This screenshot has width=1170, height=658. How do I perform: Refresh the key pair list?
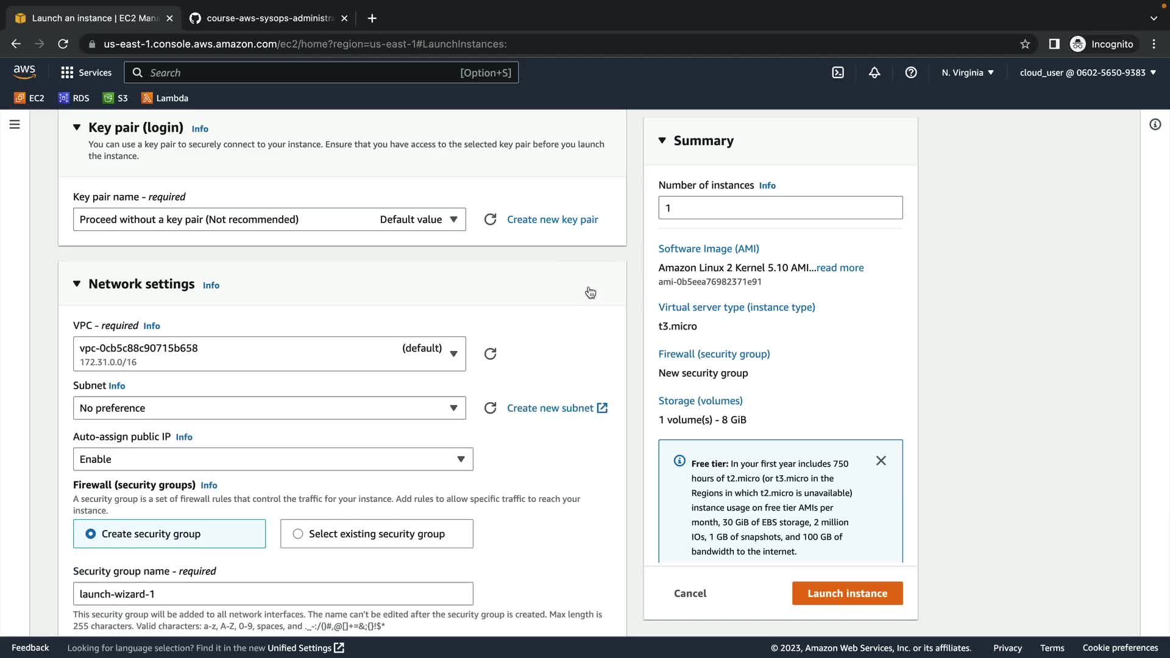point(490,219)
